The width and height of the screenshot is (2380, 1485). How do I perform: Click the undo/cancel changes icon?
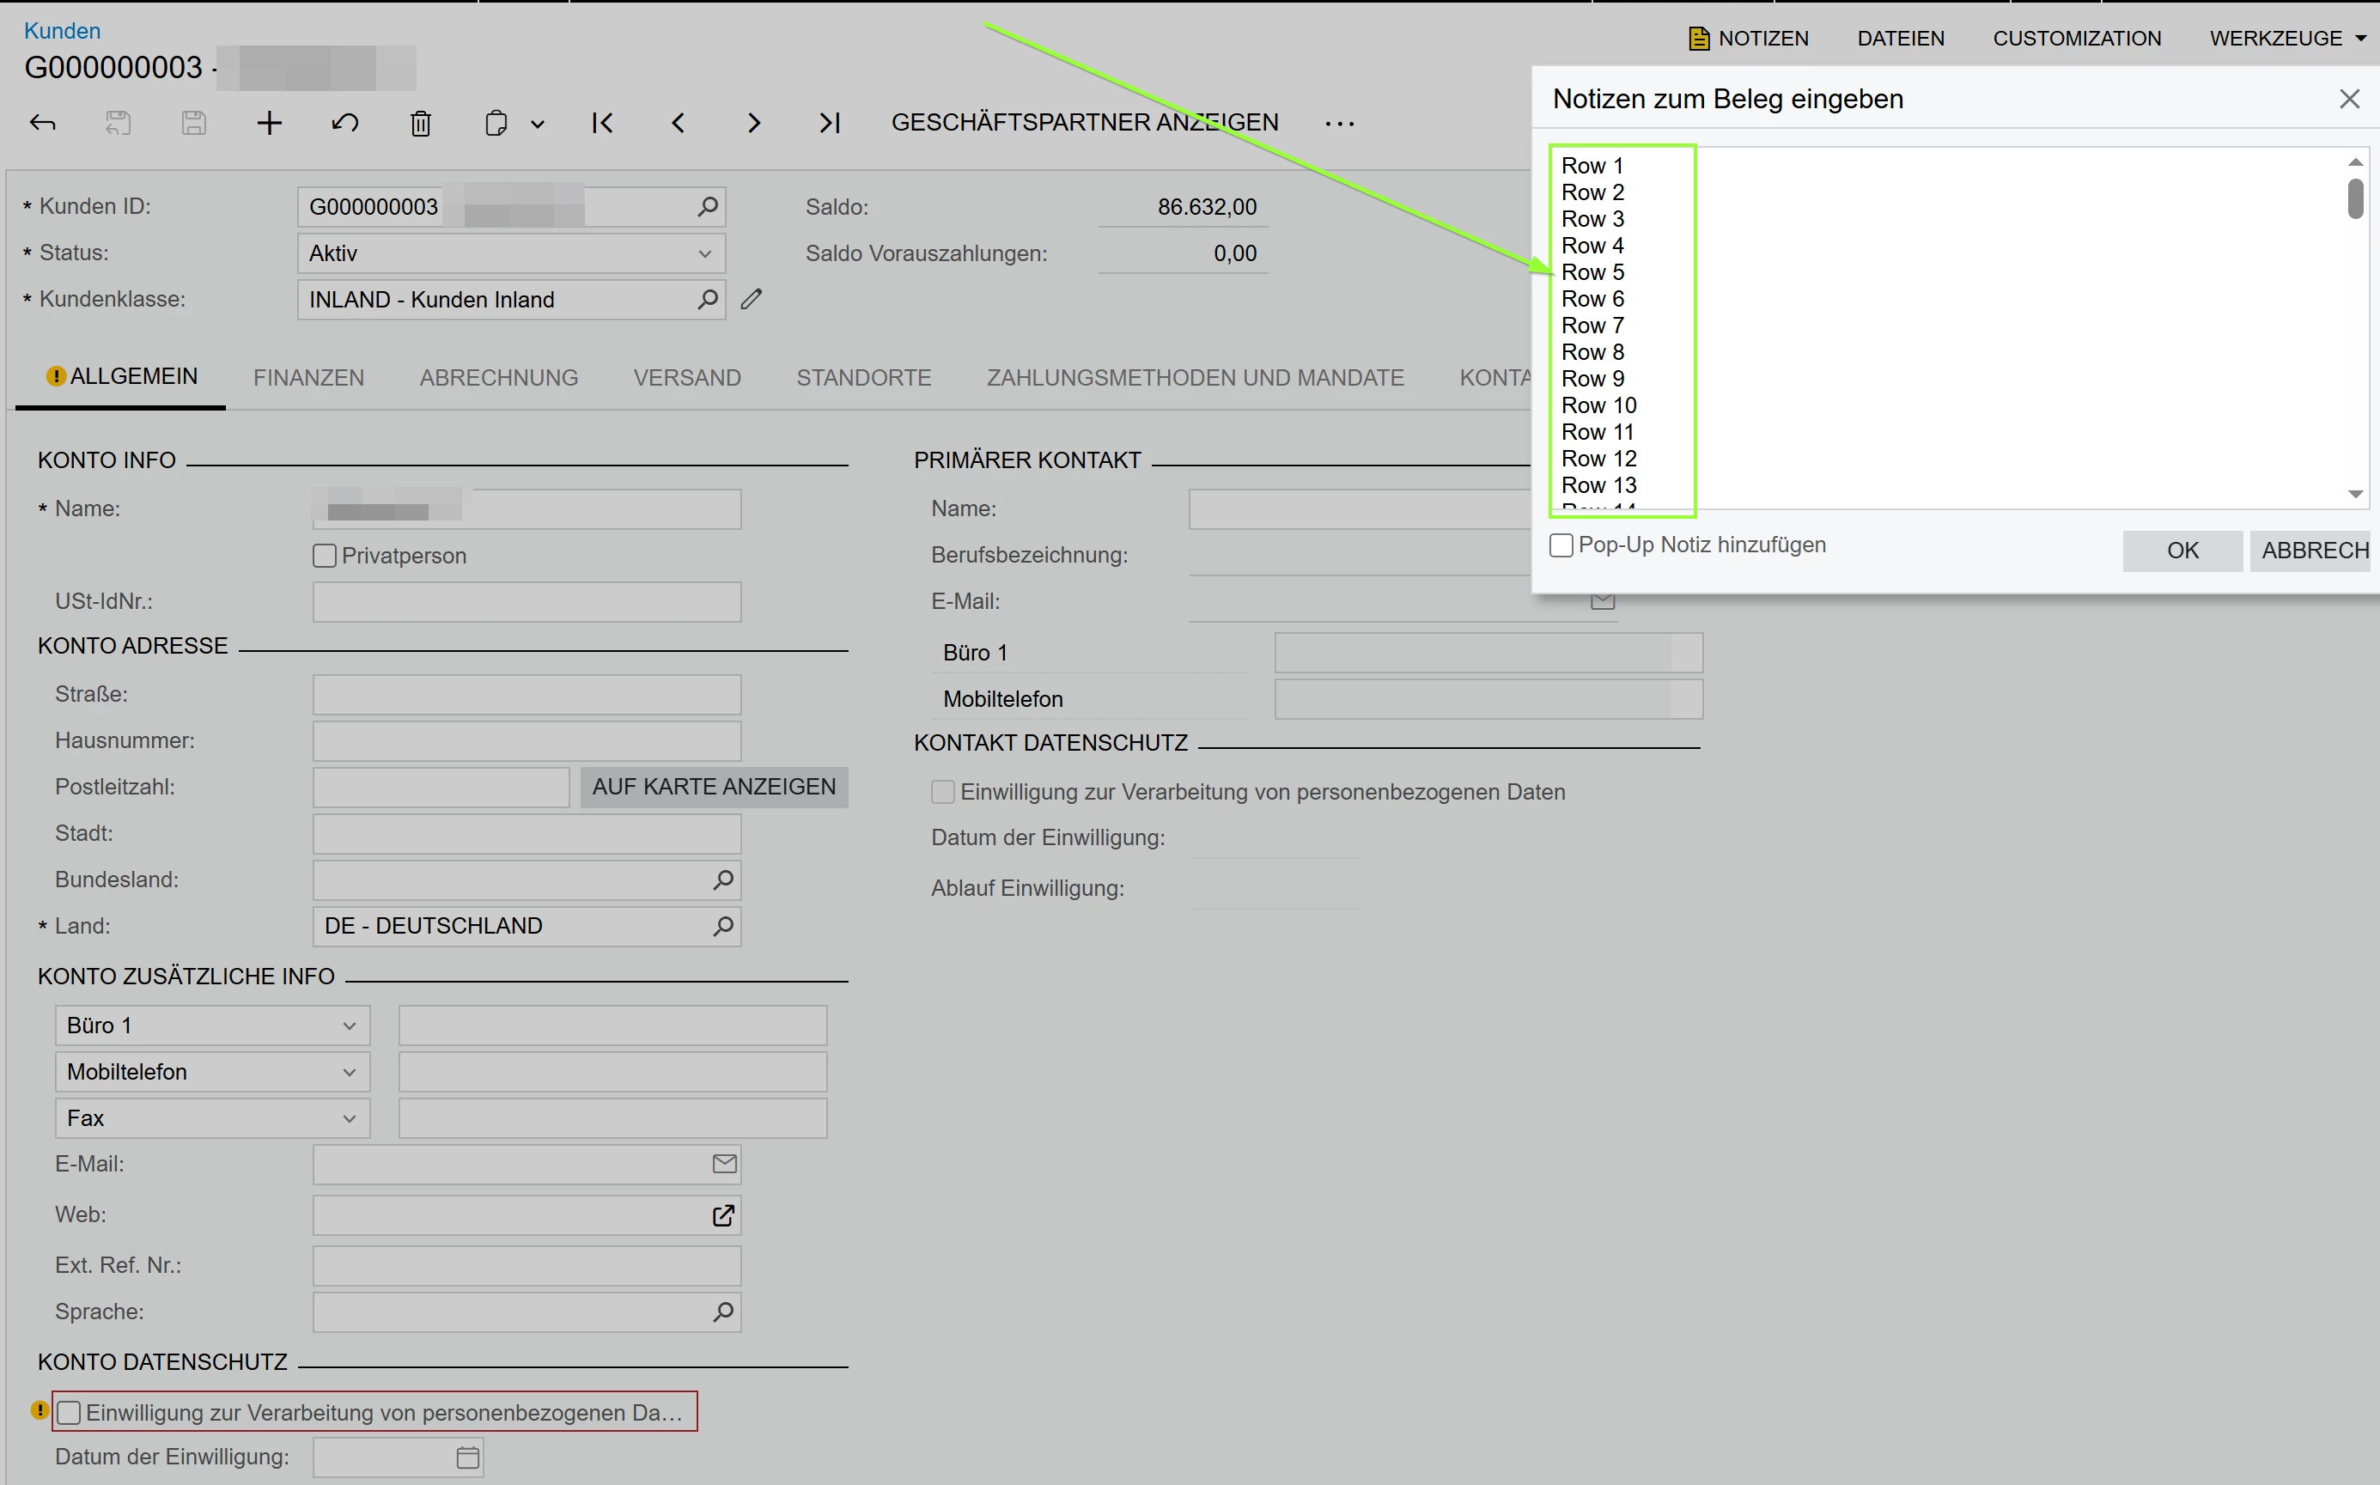point(344,123)
